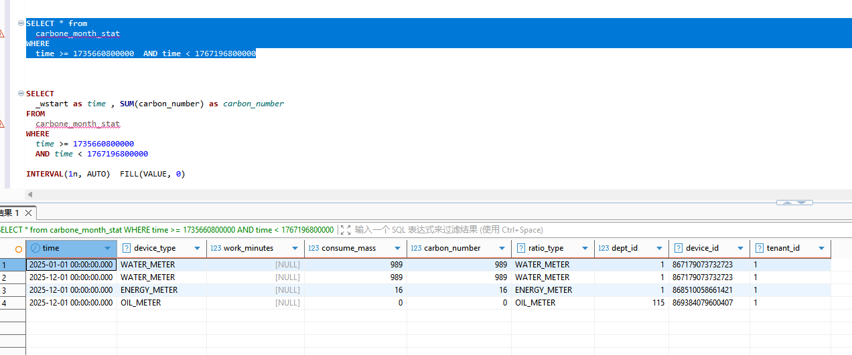Click the warning marker beside the second query
Screen dimensions: 852x355
(x=2, y=124)
